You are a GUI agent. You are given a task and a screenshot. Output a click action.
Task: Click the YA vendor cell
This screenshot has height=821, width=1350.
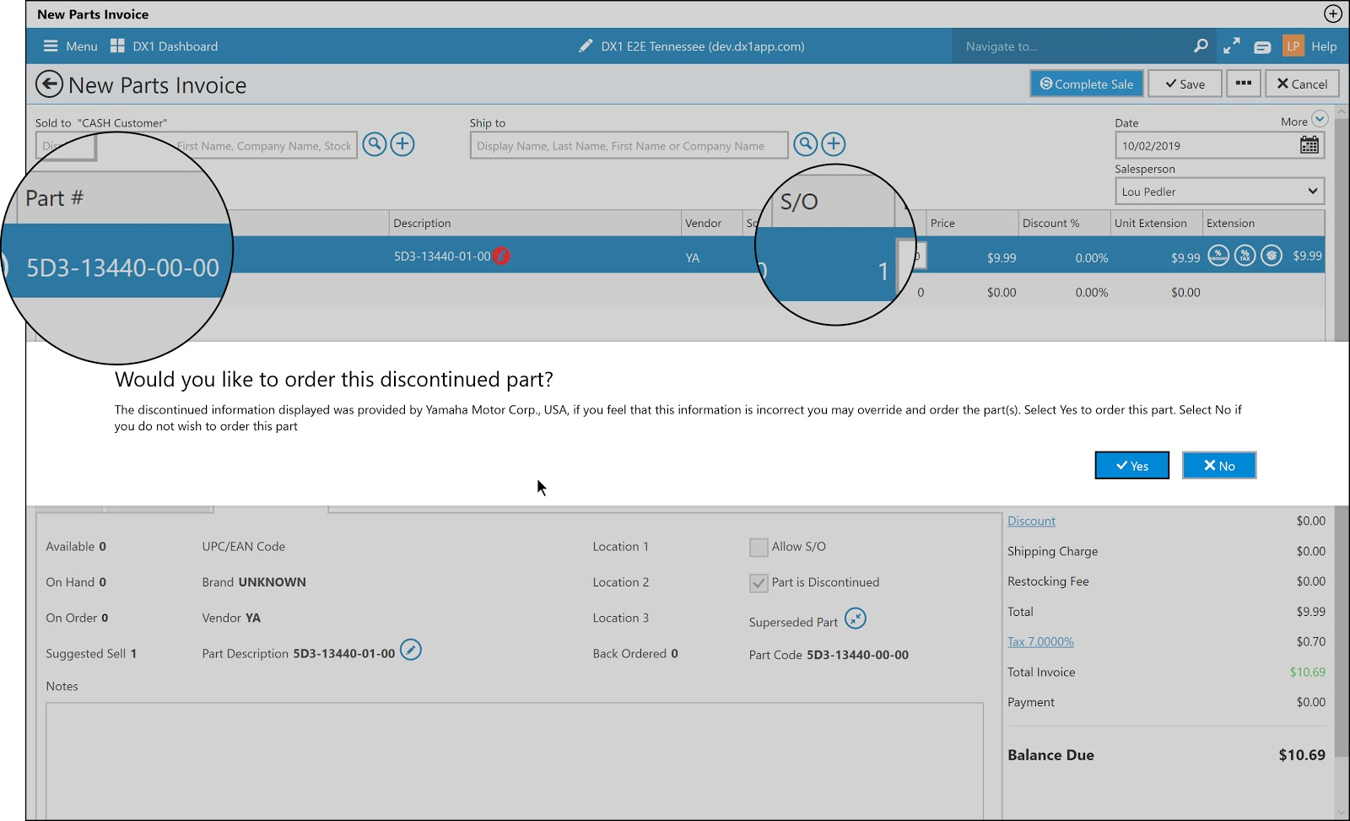tap(693, 257)
